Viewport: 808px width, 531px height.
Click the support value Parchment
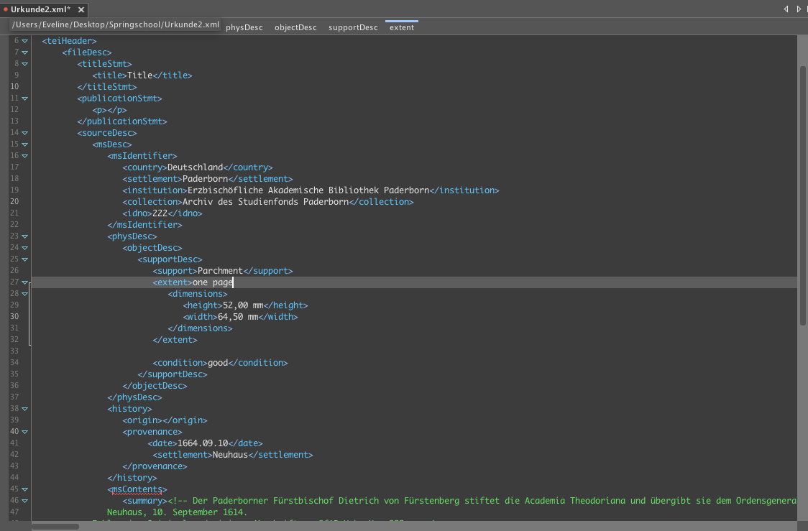point(220,271)
